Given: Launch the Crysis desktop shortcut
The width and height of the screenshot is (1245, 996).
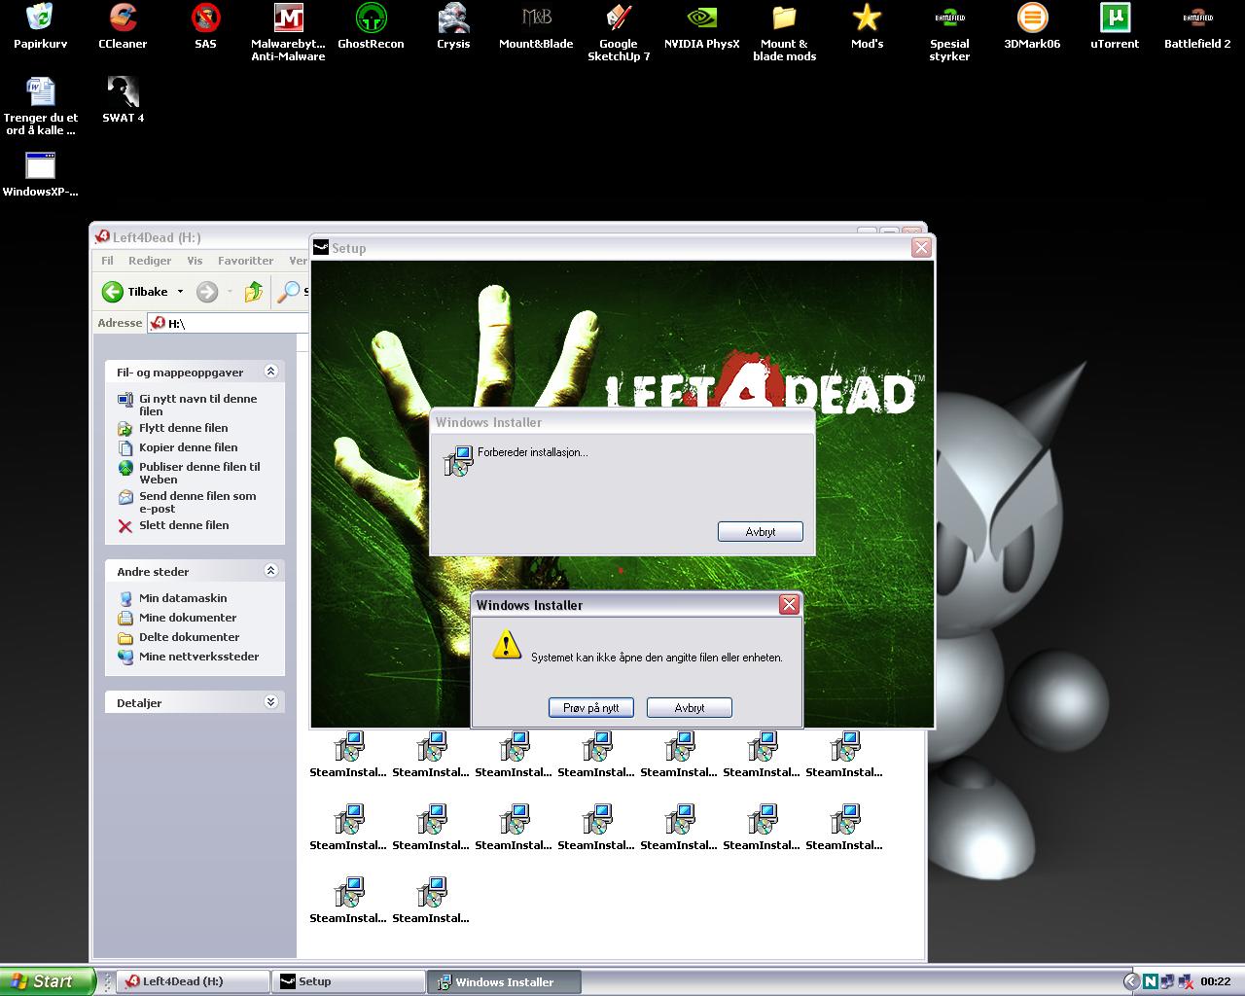Looking at the screenshot, I should [x=453, y=26].
